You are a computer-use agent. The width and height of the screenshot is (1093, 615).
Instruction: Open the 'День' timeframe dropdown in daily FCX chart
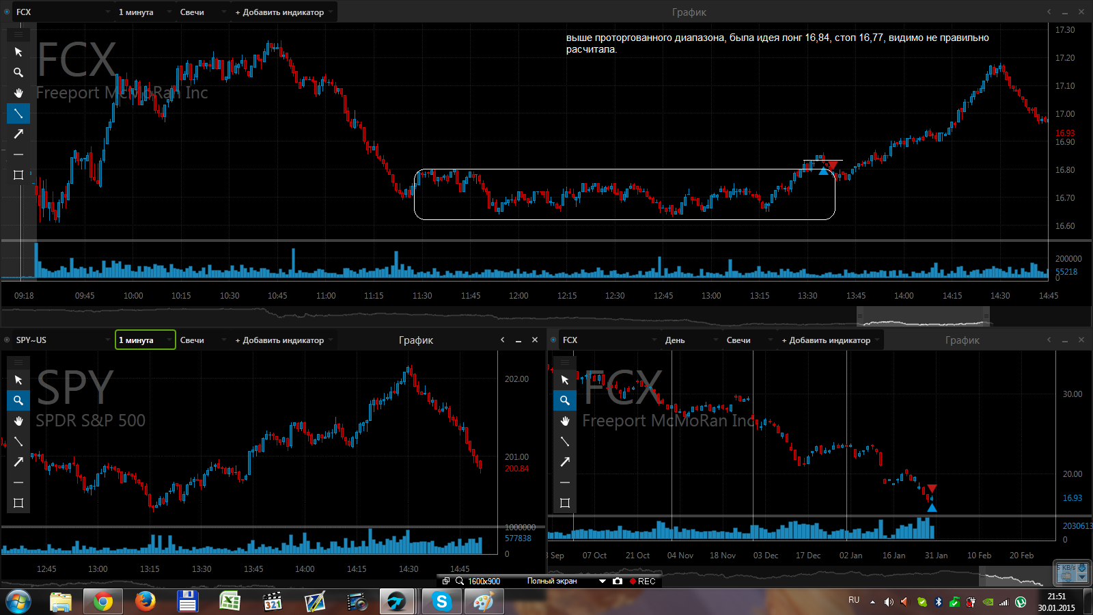tap(691, 340)
